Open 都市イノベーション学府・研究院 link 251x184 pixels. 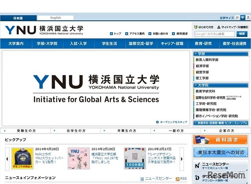pos(217,116)
